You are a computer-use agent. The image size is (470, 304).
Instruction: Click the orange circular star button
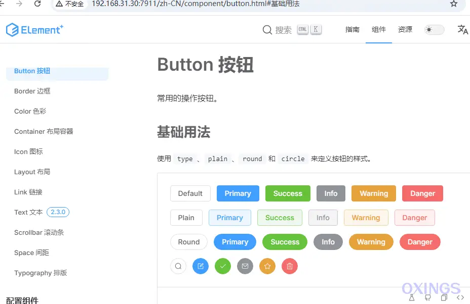[267, 266]
